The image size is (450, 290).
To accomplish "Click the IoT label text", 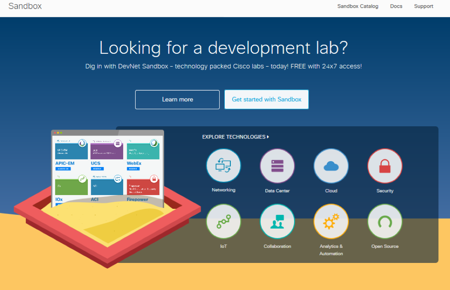I will (223, 246).
